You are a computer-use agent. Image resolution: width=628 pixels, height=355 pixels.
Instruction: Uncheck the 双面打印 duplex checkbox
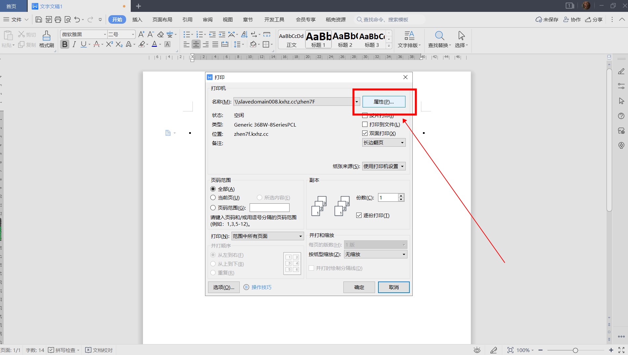[x=365, y=133]
